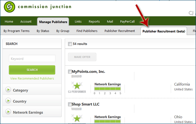Click 'United States' under California
This screenshot has width=196, height=124.
click(x=183, y=89)
